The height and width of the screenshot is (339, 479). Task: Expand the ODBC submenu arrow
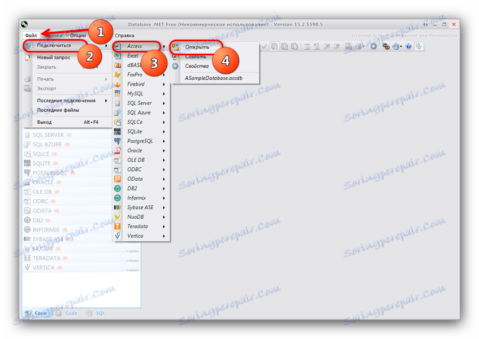(x=164, y=169)
